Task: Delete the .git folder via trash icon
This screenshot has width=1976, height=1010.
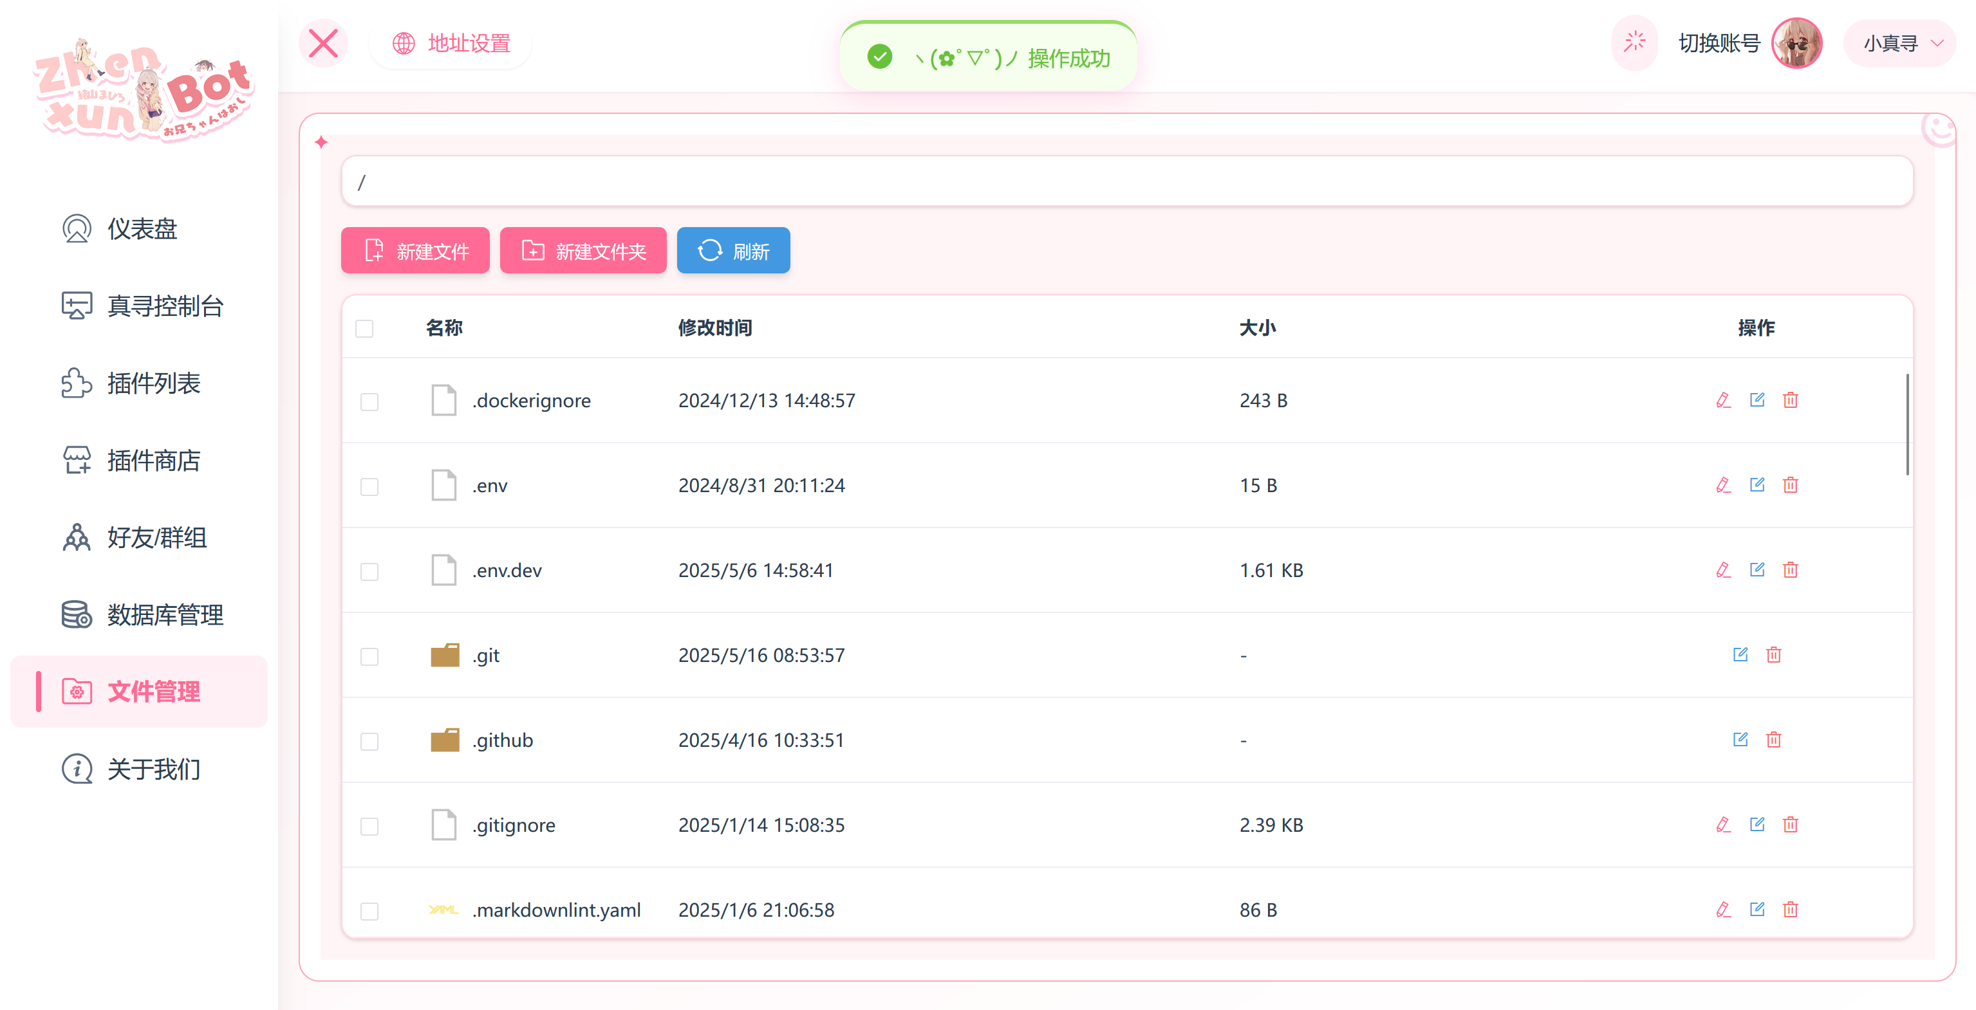Action: point(1773,655)
